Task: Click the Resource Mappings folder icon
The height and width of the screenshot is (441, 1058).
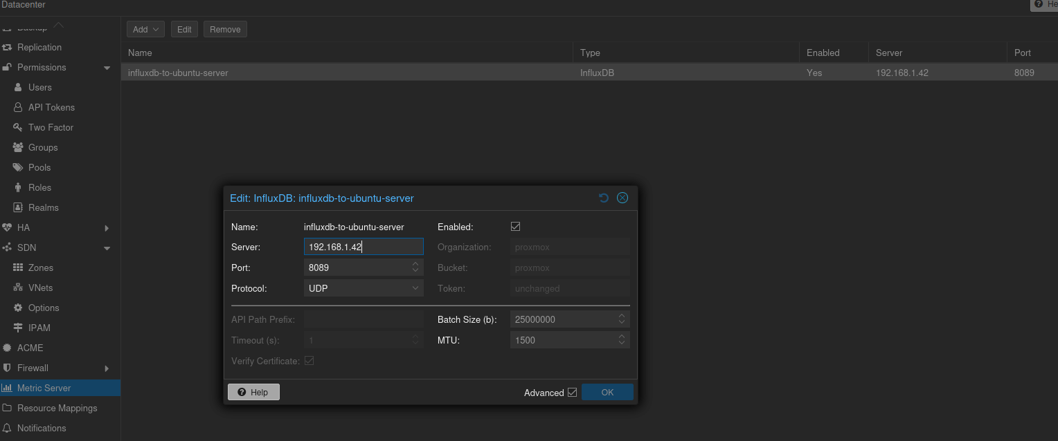Action: click(7, 408)
